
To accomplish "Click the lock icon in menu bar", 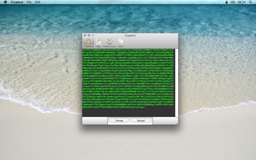I will tap(227, 2).
